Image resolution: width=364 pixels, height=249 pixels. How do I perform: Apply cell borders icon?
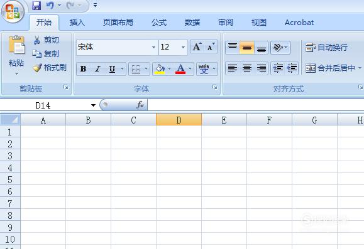(136, 69)
